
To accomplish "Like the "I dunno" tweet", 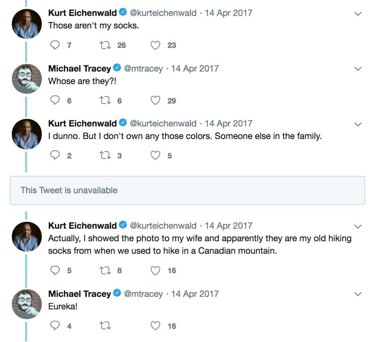I will [155, 155].
